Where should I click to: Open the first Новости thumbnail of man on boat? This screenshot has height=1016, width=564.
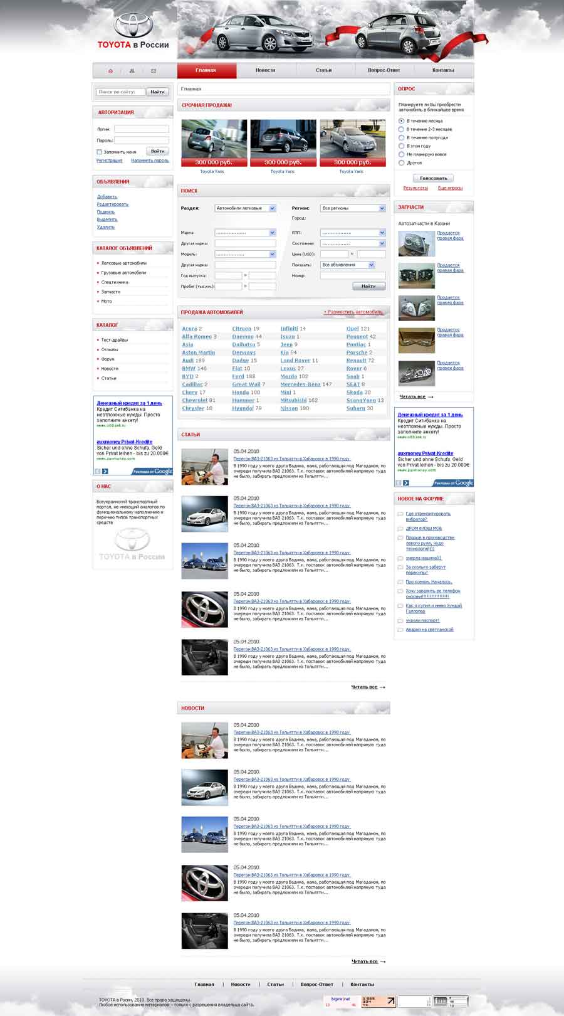coord(205,741)
